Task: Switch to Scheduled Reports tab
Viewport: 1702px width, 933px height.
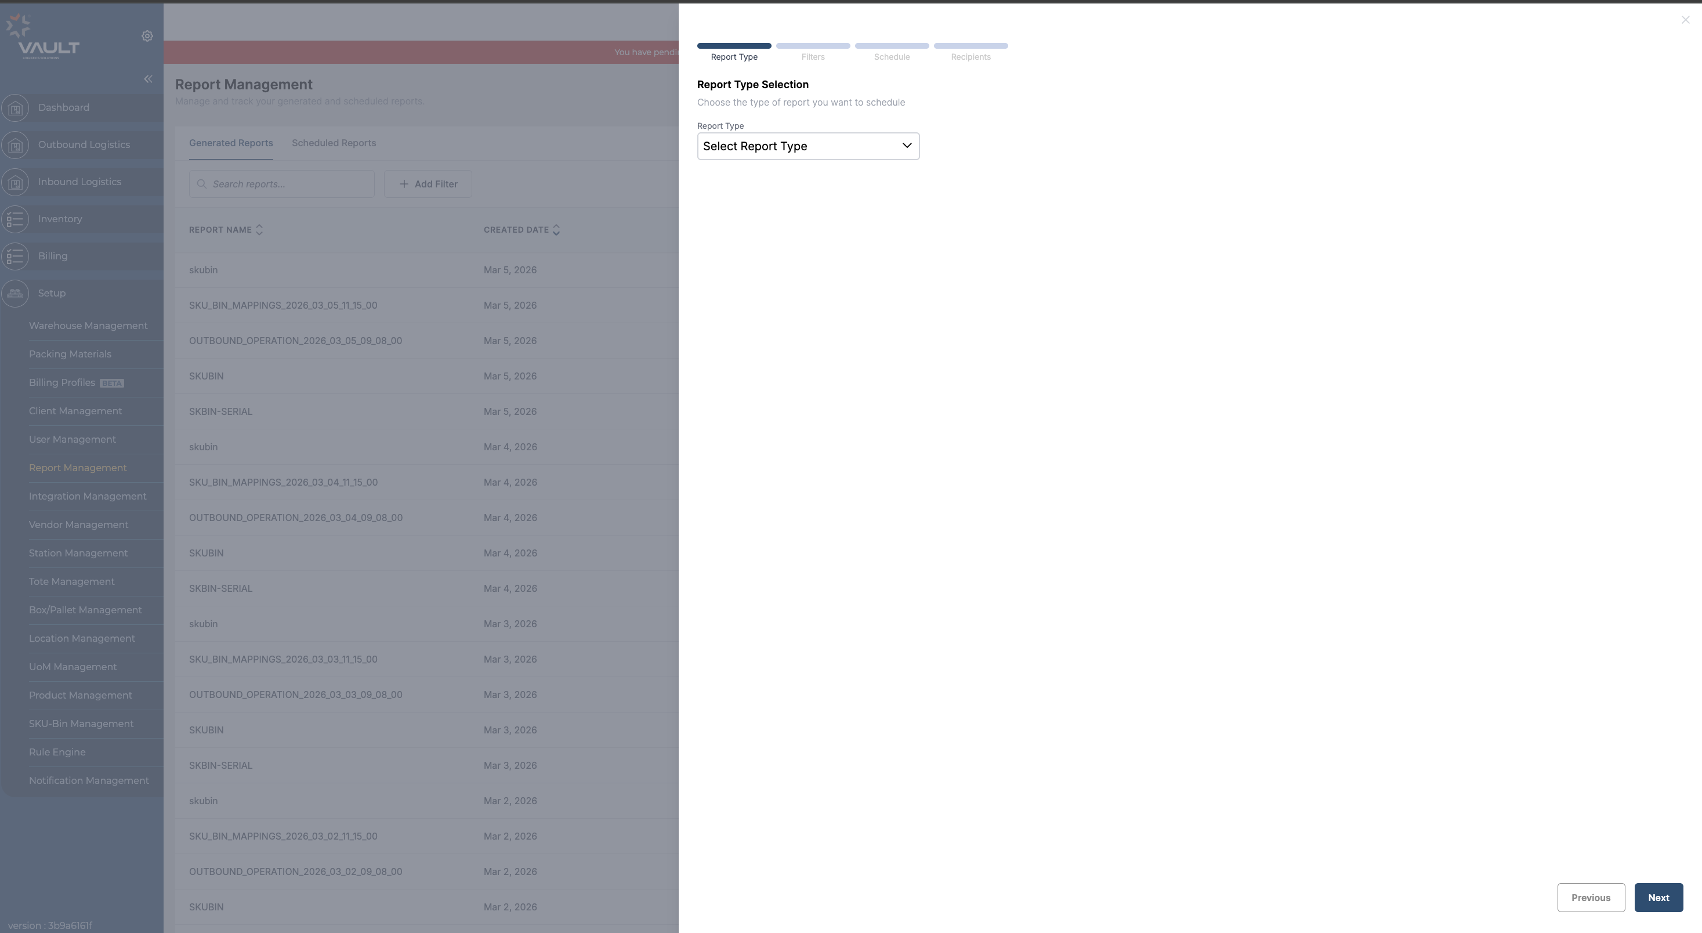Action: click(x=334, y=143)
